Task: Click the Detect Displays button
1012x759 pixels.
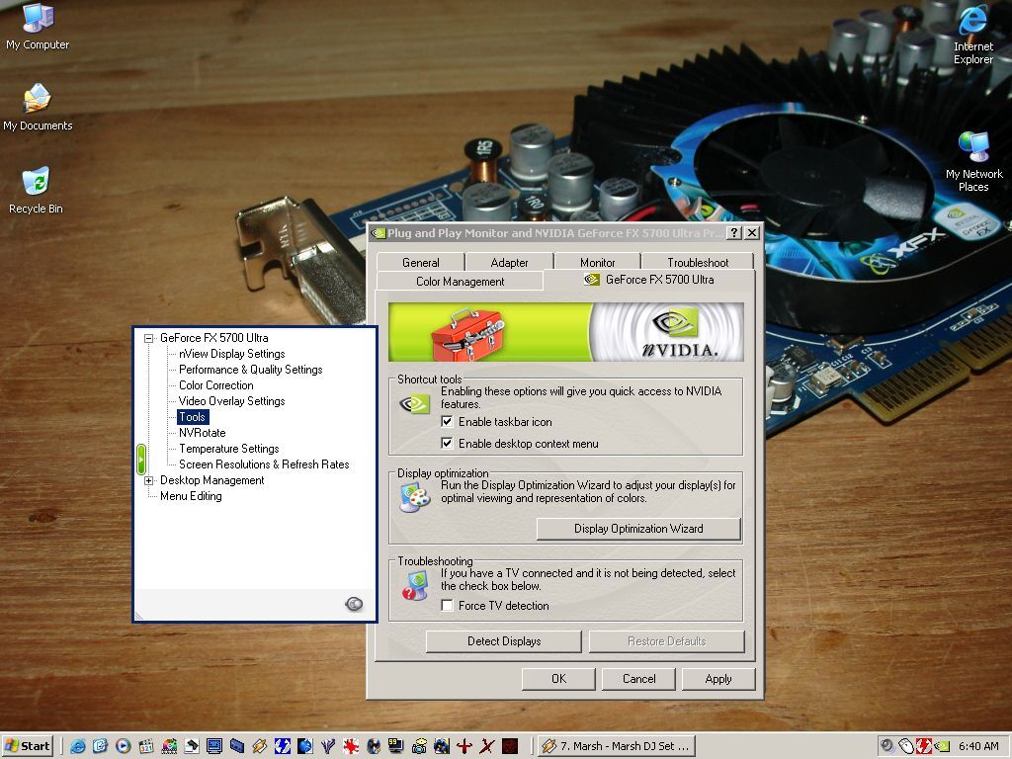Action: [x=504, y=640]
